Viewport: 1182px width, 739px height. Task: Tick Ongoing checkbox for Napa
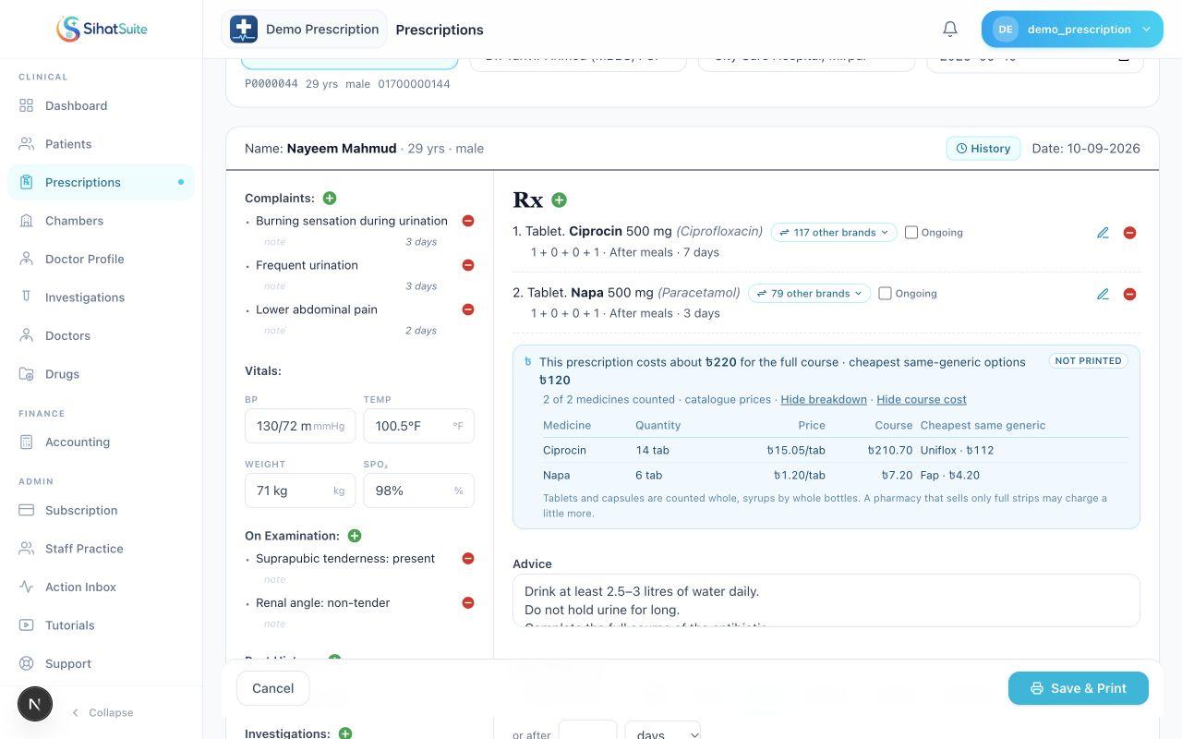[885, 294]
